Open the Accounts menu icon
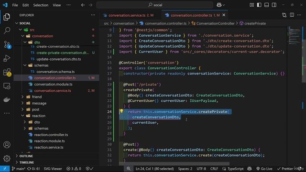 pyautogui.click(x=7, y=145)
